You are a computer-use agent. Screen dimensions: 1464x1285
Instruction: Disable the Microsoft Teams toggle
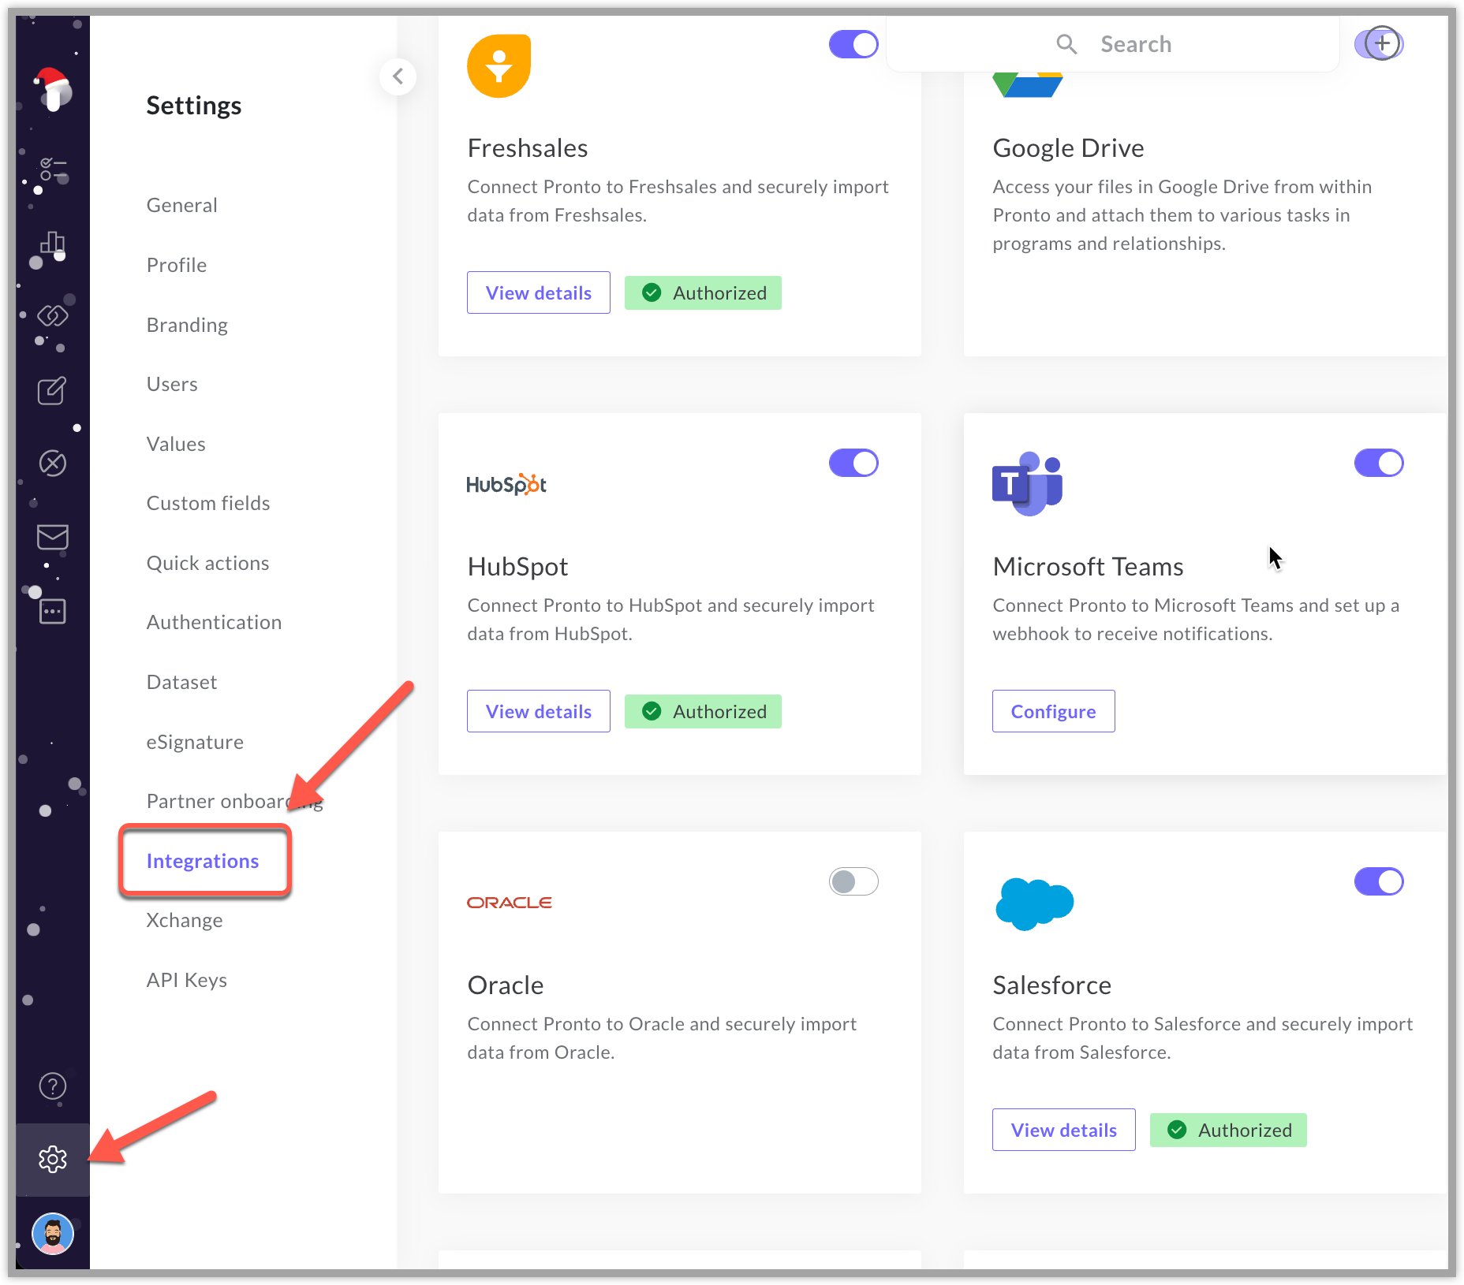coord(1379,463)
